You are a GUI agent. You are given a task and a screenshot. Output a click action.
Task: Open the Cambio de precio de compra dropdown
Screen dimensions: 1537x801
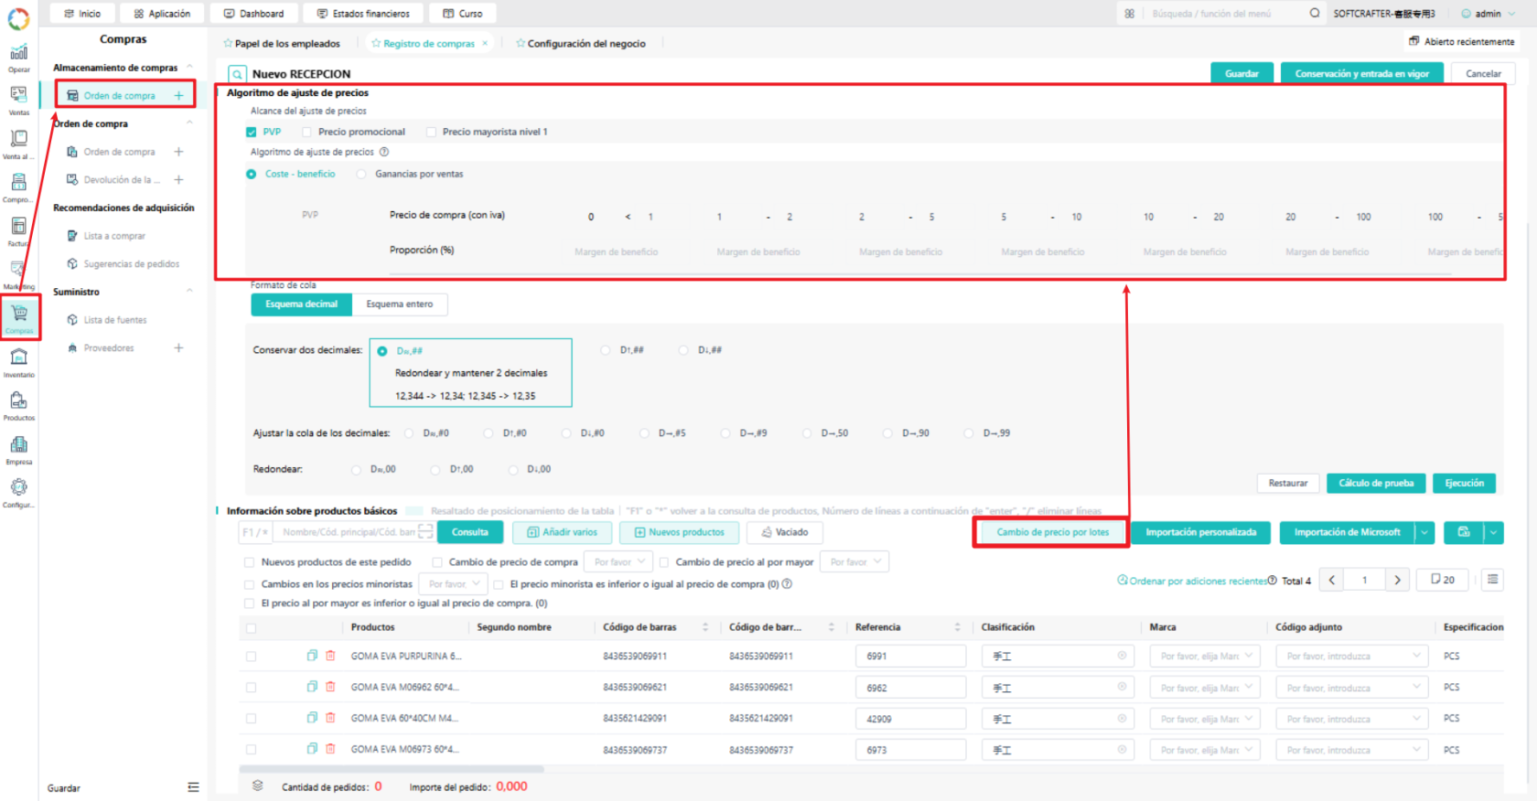pos(620,562)
